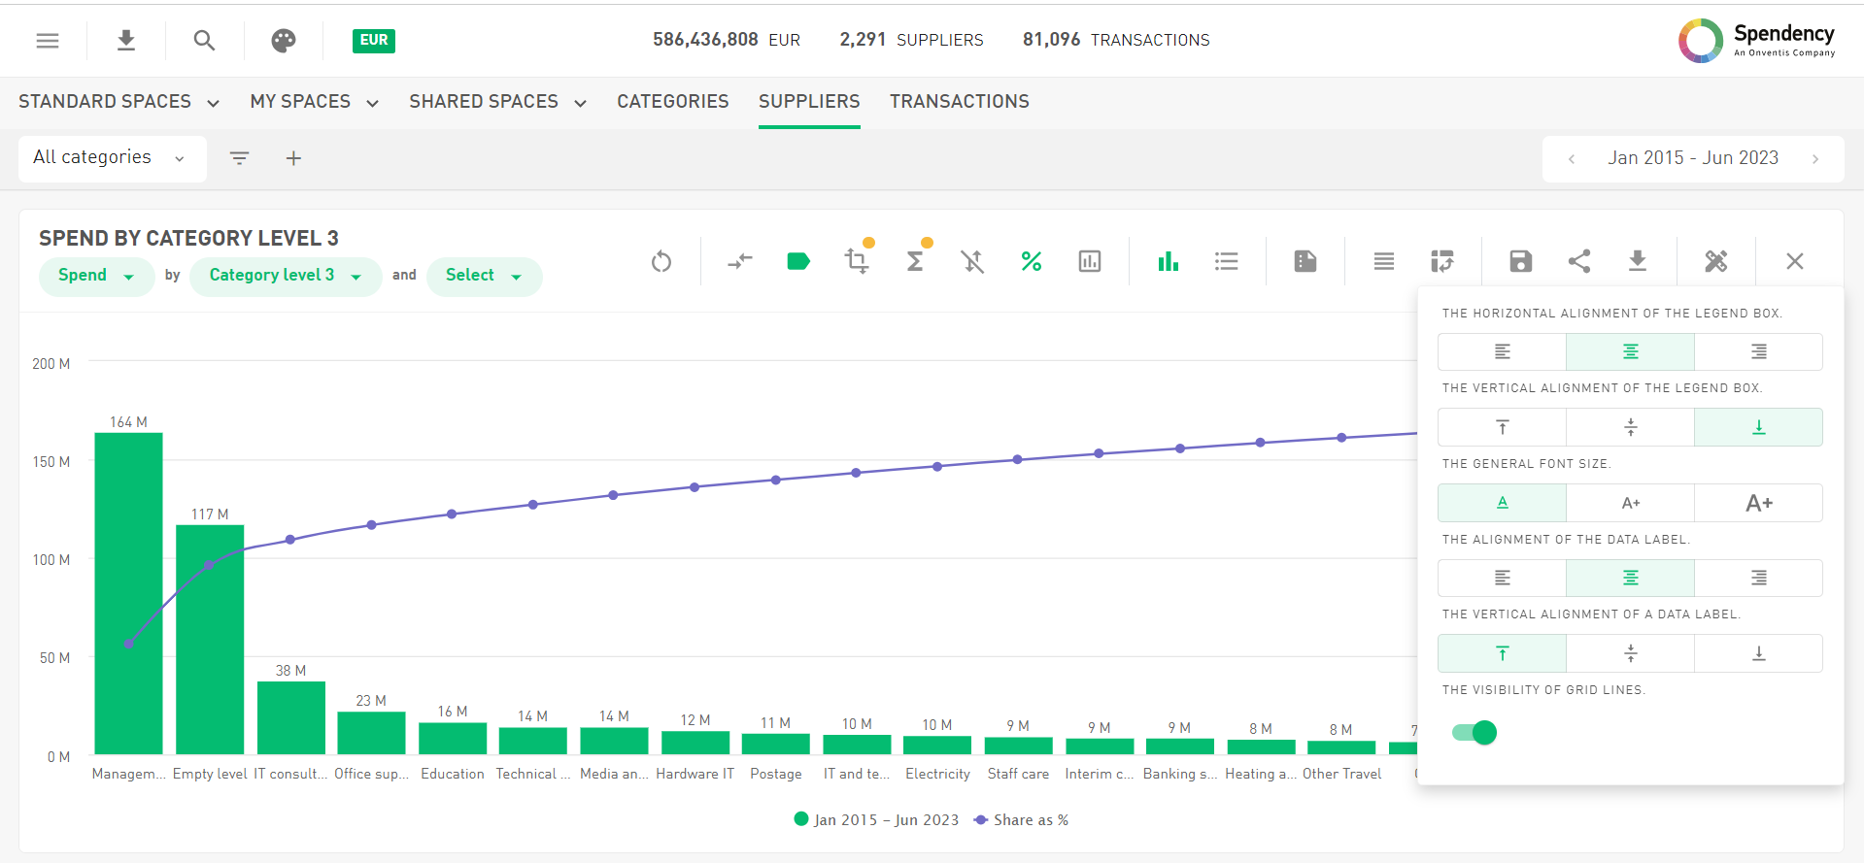
Task: Switch to the Transactions tab
Action: click(x=959, y=102)
